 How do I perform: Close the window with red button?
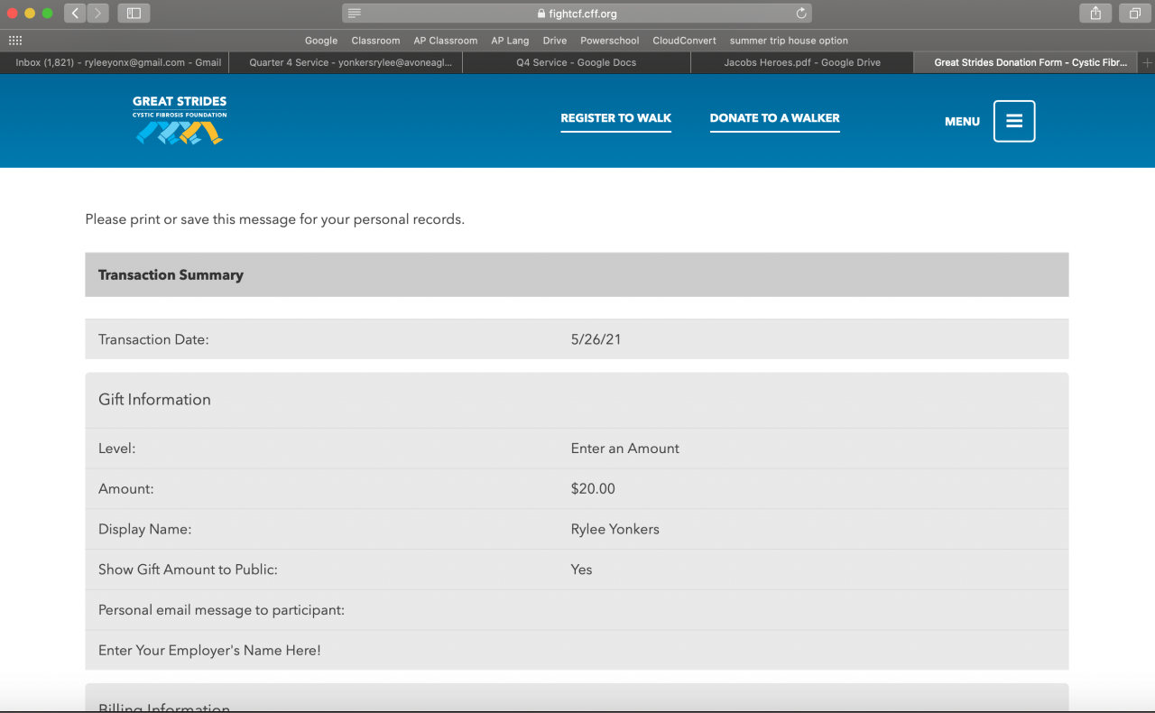(14, 14)
